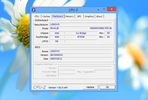The image size is (148, 100).
Task: Click the Graphic Interface Version field
Action: coord(85,68)
